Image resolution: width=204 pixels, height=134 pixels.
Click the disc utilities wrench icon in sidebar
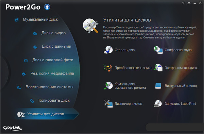tap(21, 115)
